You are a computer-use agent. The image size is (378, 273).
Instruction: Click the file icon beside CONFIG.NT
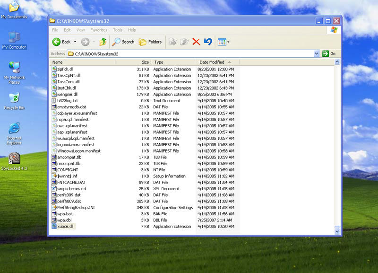tap(54, 170)
